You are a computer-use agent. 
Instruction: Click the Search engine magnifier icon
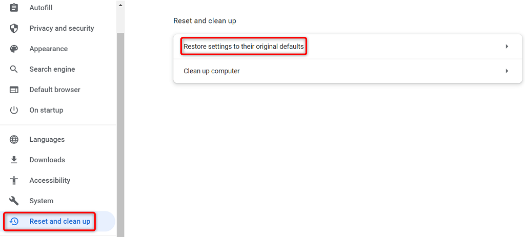click(x=14, y=69)
